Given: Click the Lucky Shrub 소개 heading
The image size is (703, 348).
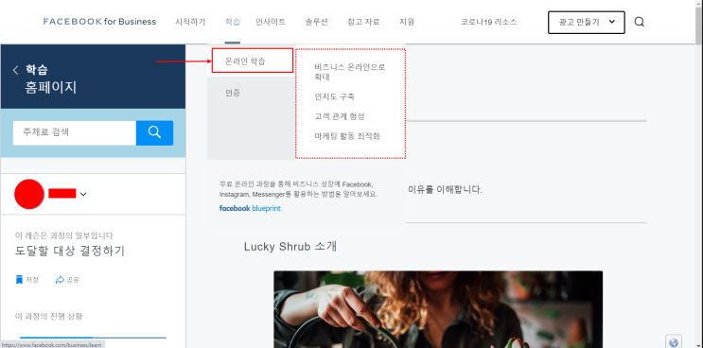Looking at the screenshot, I should pos(290,246).
